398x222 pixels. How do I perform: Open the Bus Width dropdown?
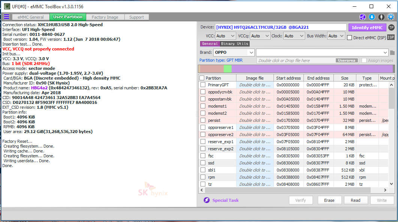coord(336,36)
